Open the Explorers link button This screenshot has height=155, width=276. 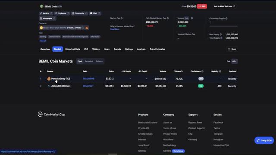pyautogui.click(x=62, y=13)
